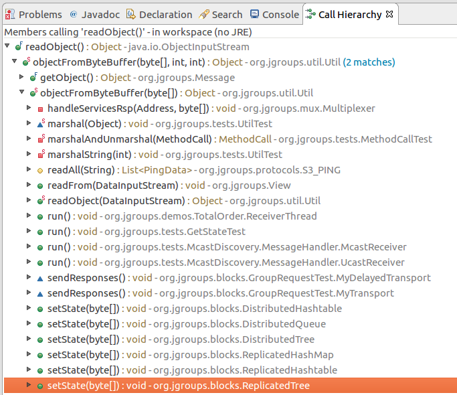Click the red icon of marshalAndUnmarshal(MethodCall)
The width and height of the screenshot is (457, 395).
[x=41, y=139]
